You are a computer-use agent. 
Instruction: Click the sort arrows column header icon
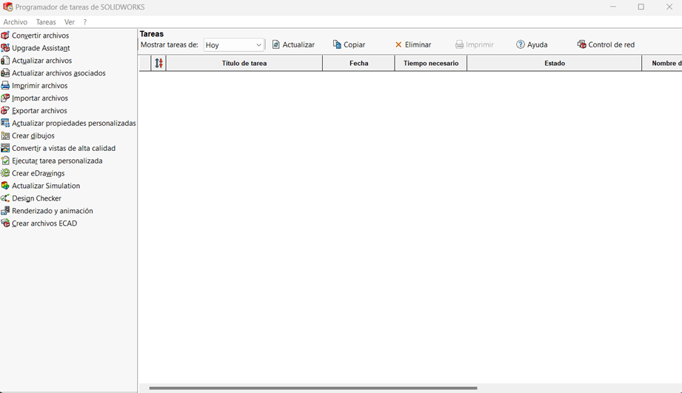click(158, 63)
